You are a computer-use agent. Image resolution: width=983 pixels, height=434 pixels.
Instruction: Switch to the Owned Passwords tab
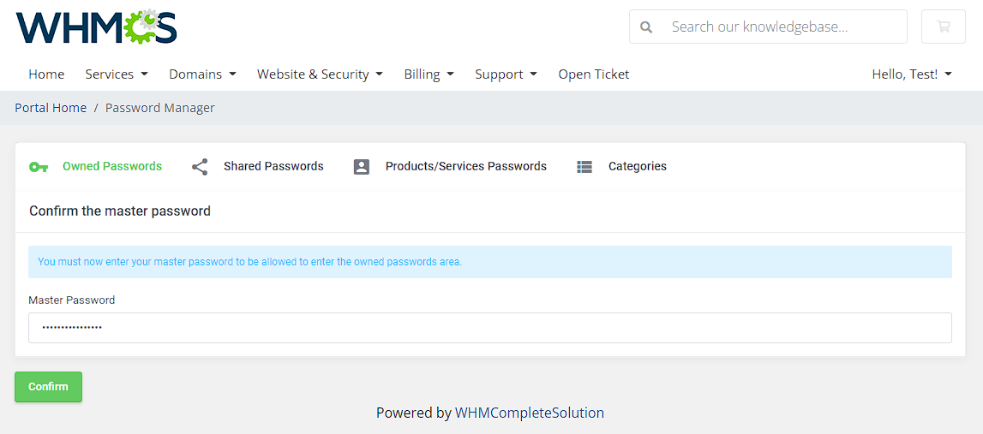click(x=112, y=166)
